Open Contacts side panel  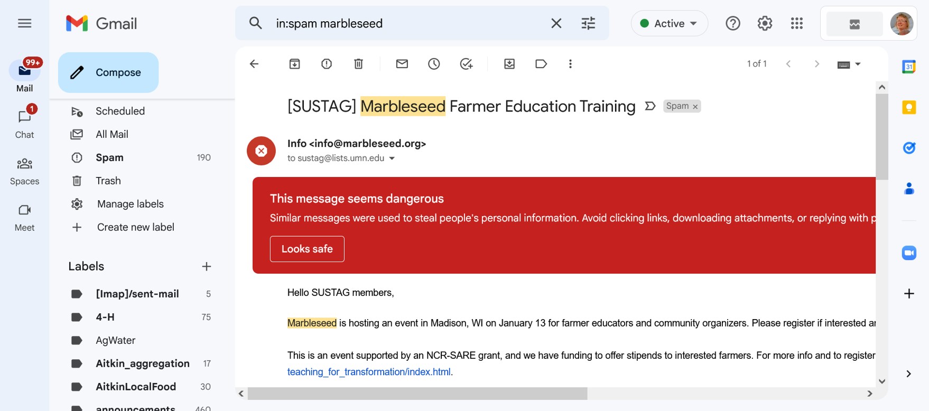click(x=909, y=188)
